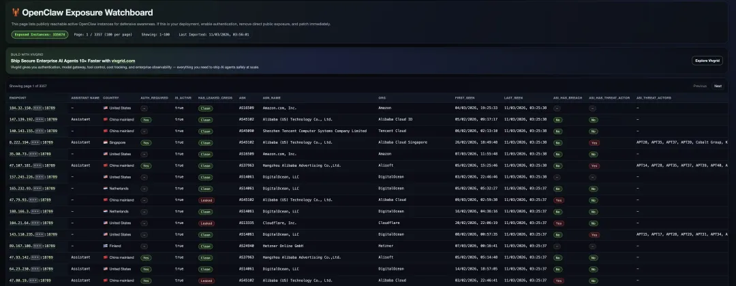Click the ASI_HAS_BREACH column header
This screenshot has height=286, width=736.
pos(568,98)
